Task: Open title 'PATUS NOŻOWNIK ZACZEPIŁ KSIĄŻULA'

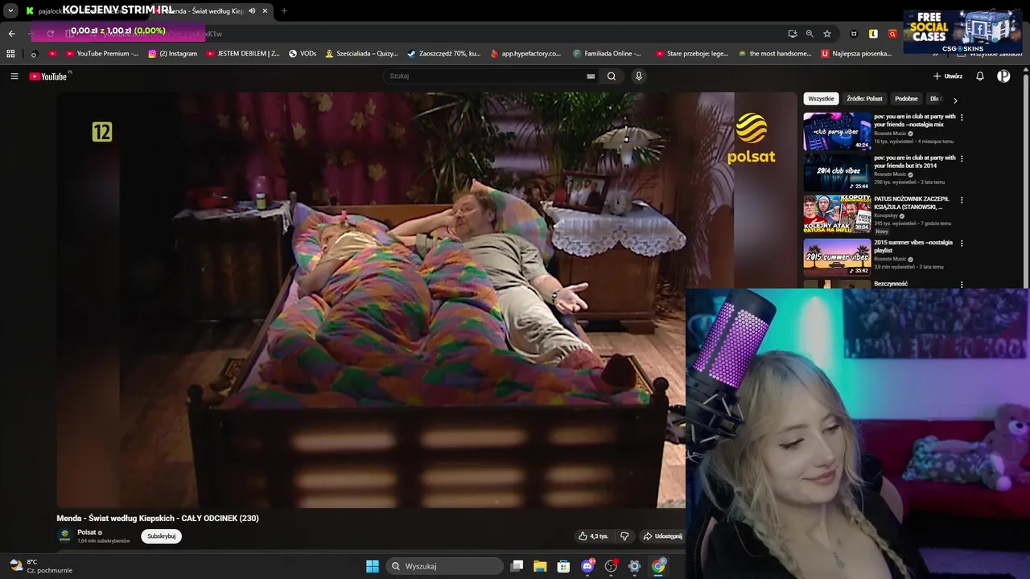Action: (x=912, y=203)
